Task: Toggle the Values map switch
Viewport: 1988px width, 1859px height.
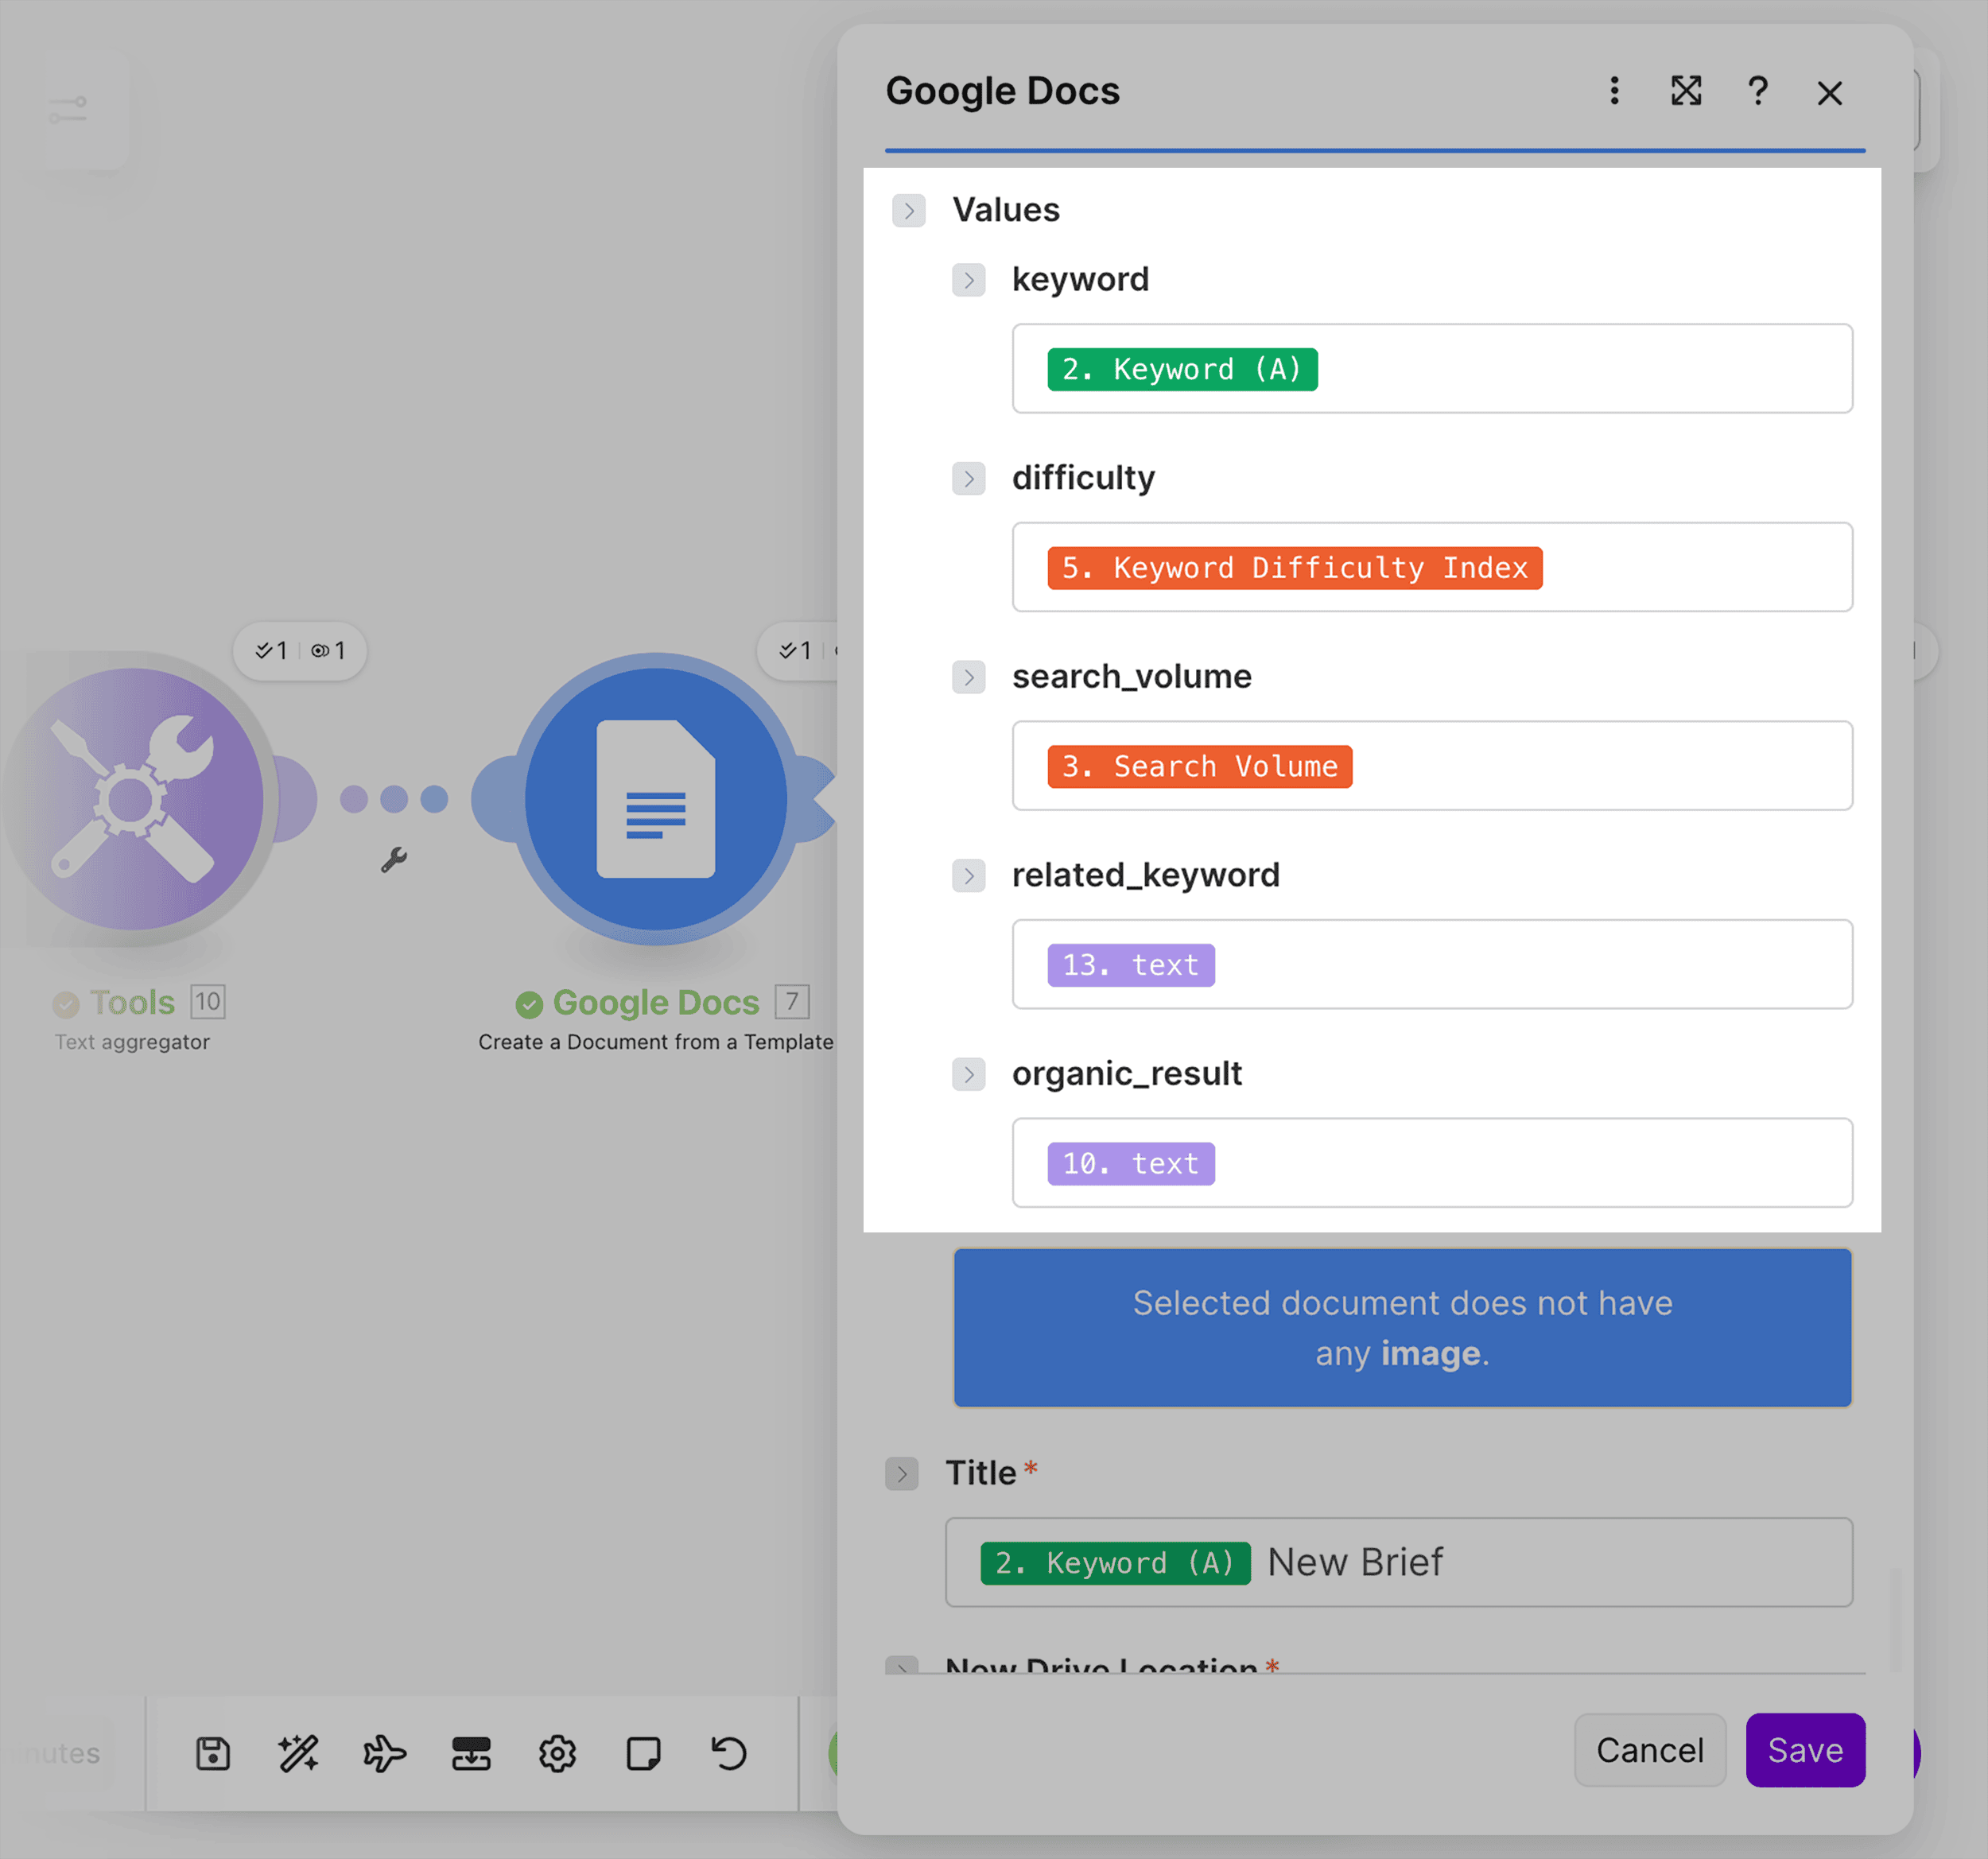Action: 908,210
